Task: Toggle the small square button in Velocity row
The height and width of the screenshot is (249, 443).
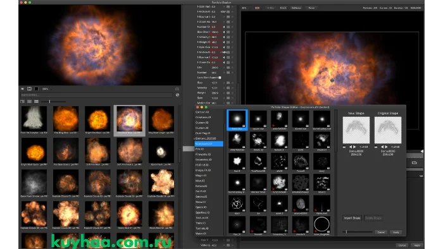Action: [228, 88]
